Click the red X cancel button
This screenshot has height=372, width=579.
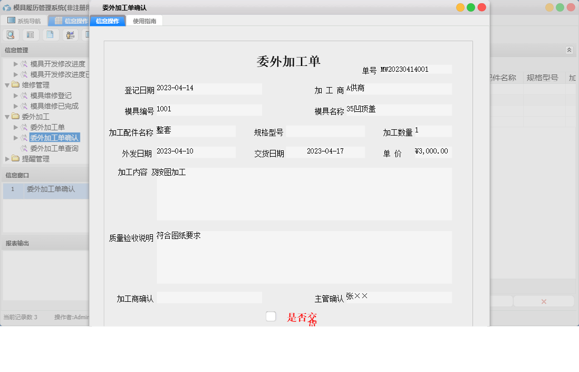(543, 301)
